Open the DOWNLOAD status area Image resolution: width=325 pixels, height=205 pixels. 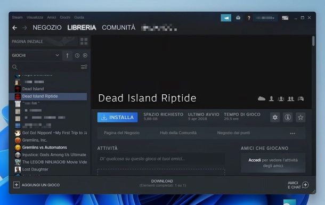pyautogui.click(x=162, y=183)
